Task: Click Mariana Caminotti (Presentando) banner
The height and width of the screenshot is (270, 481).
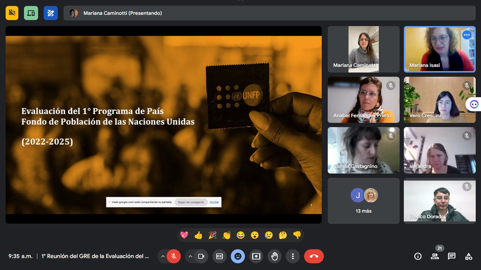Action: pos(269,13)
